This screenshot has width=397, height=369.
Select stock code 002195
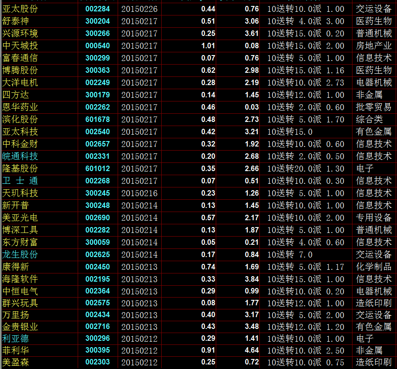[x=97, y=279]
